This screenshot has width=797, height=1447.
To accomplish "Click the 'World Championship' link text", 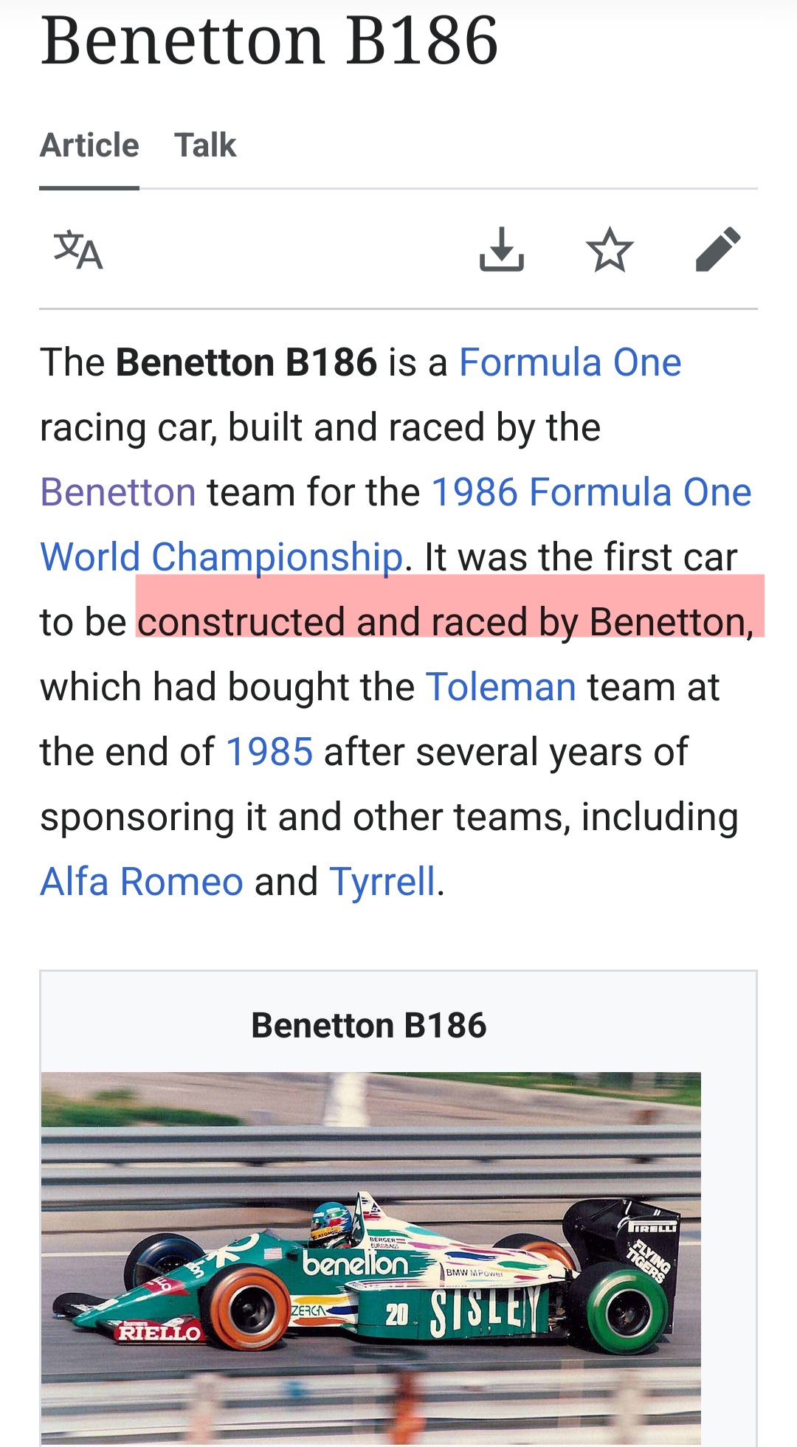I will pos(221,557).
